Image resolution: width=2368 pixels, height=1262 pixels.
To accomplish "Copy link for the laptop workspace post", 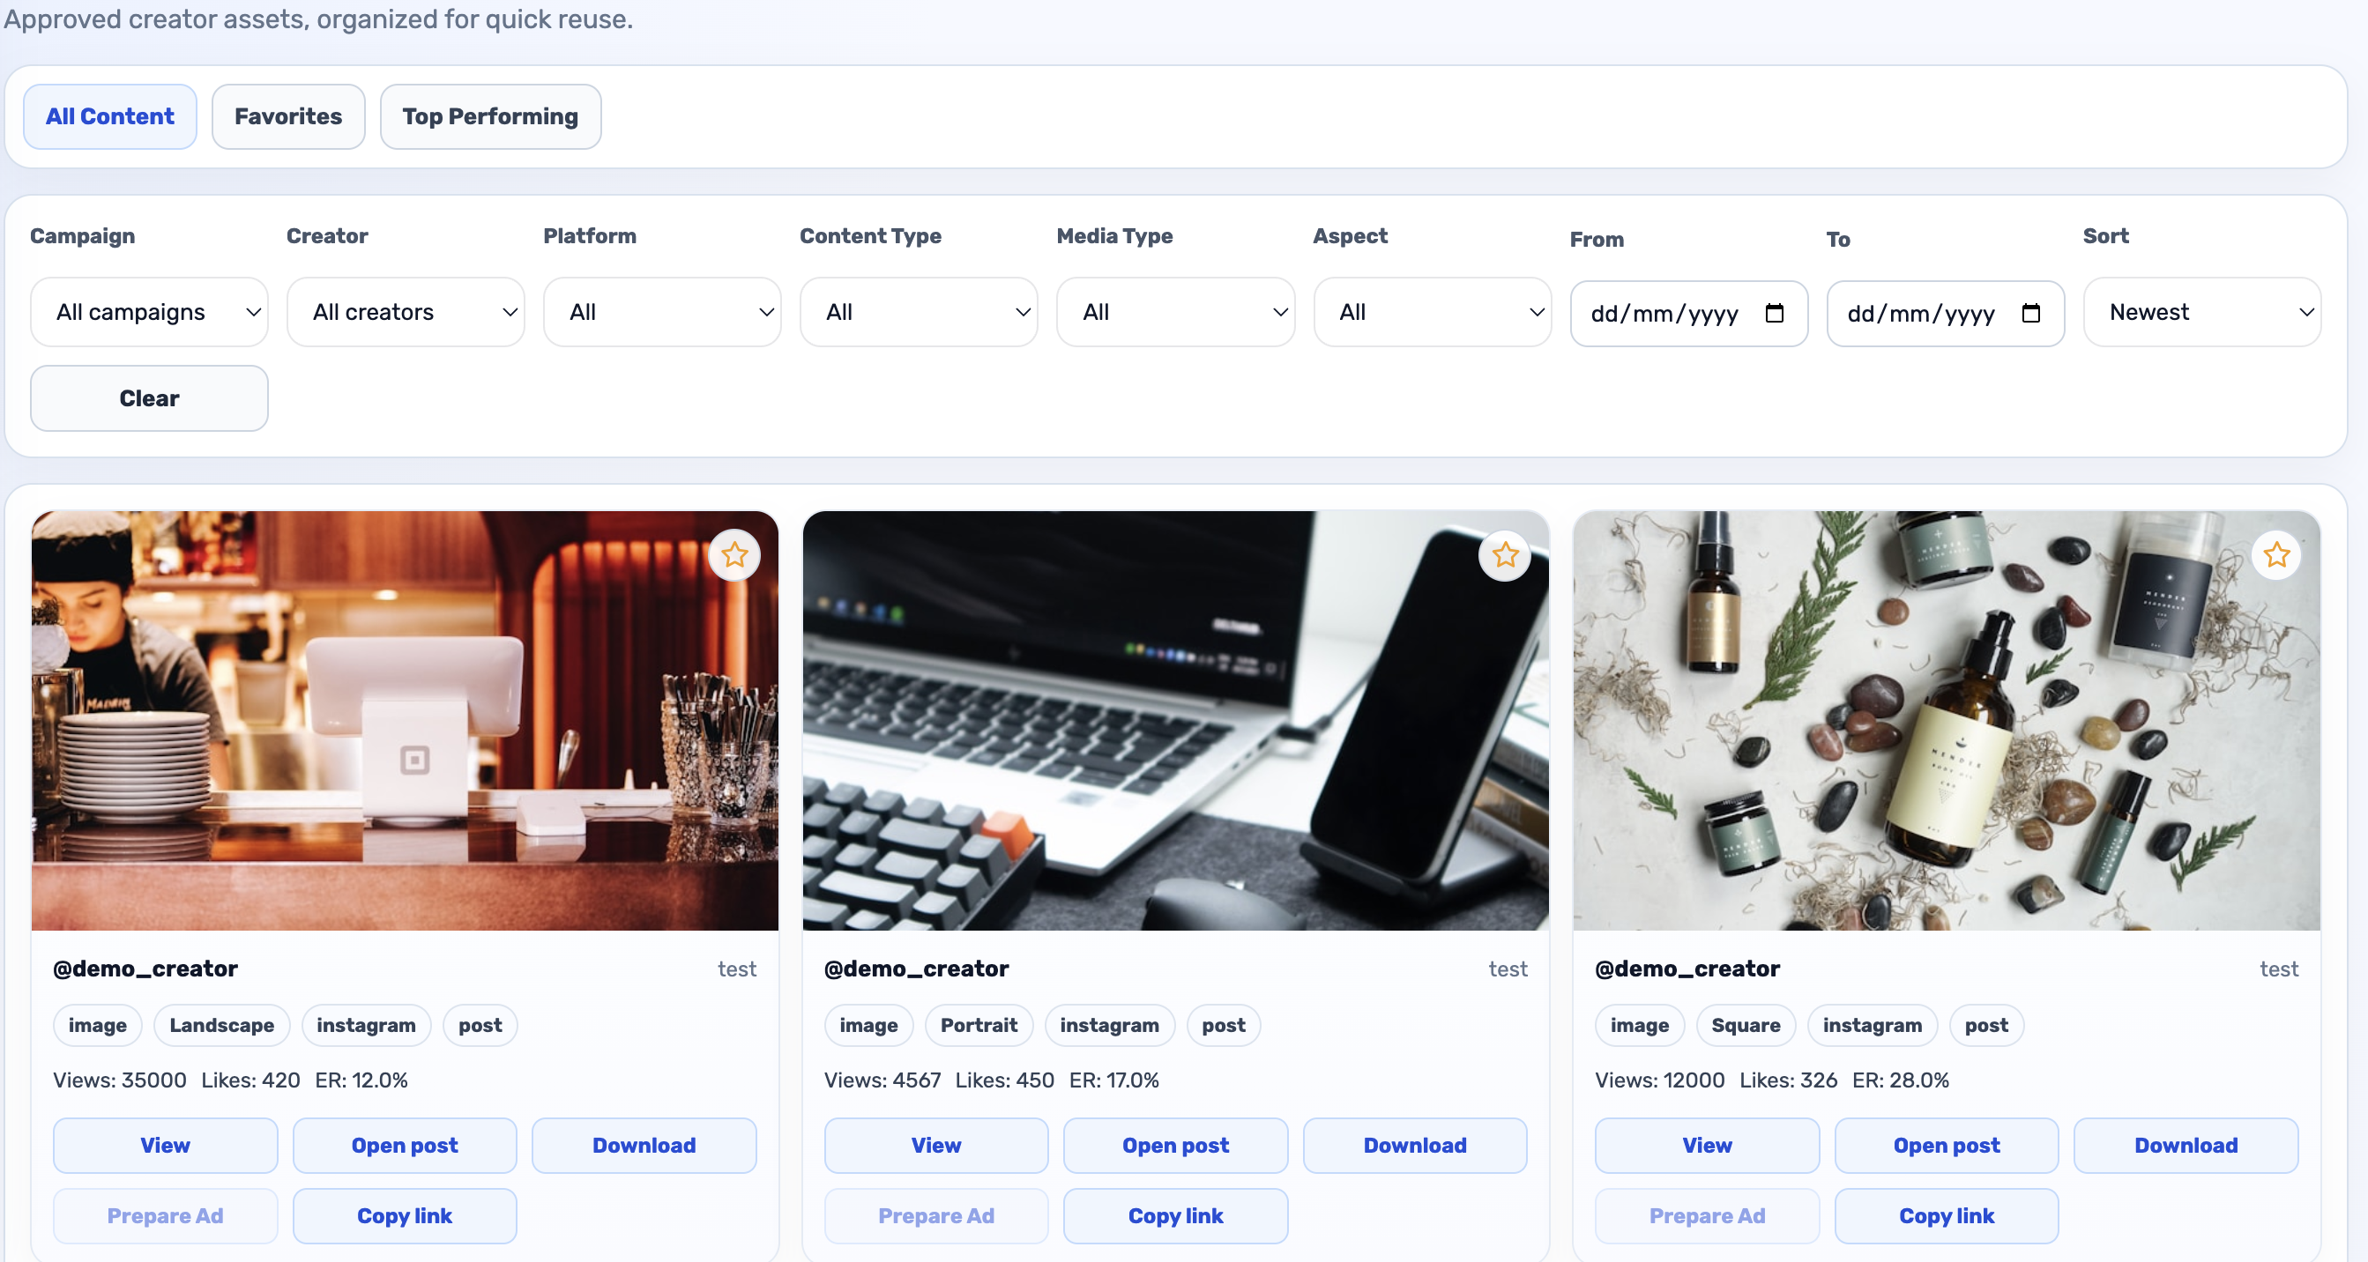I will (1175, 1215).
